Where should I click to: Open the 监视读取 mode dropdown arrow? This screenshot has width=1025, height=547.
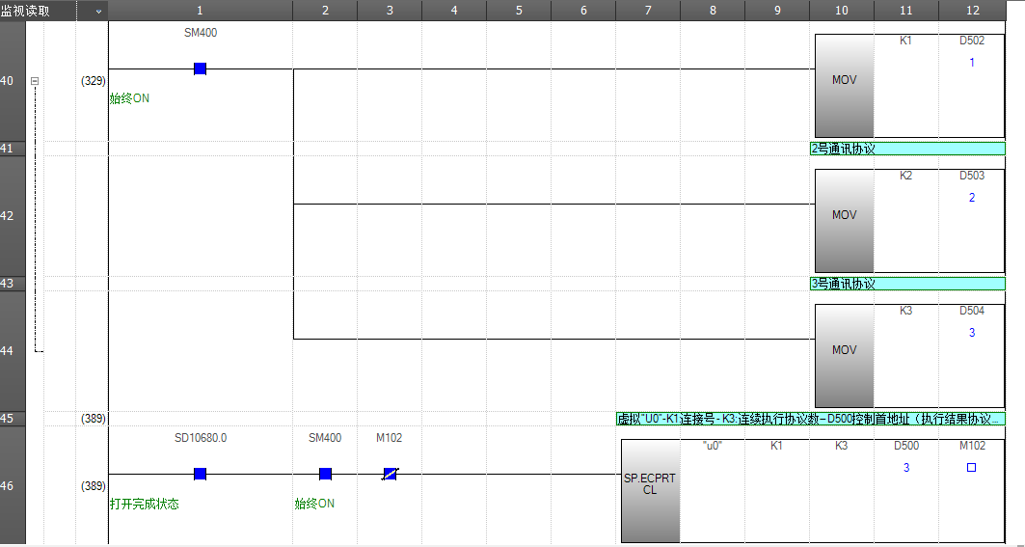97,12
